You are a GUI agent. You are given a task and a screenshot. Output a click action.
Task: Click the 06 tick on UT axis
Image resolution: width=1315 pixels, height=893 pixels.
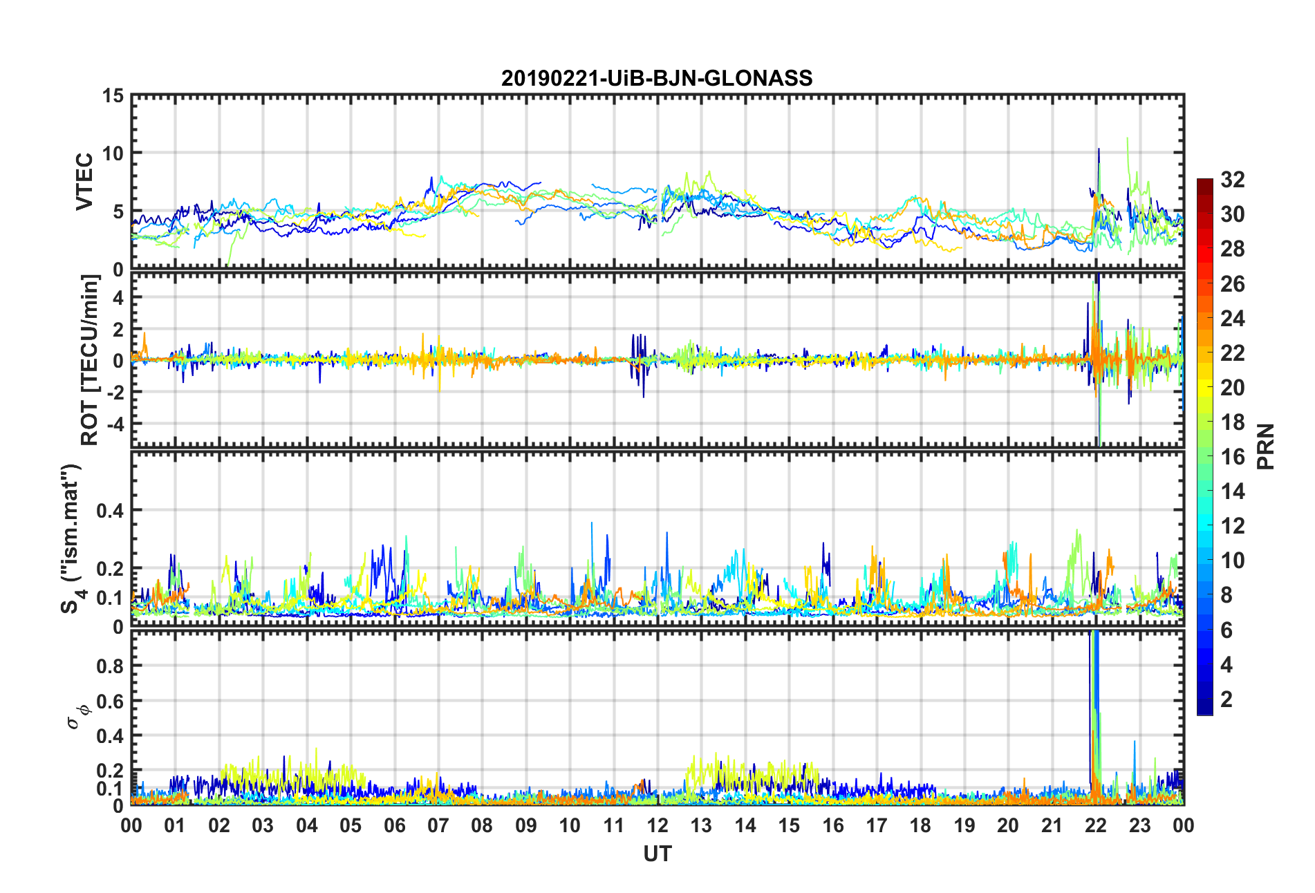tap(395, 826)
